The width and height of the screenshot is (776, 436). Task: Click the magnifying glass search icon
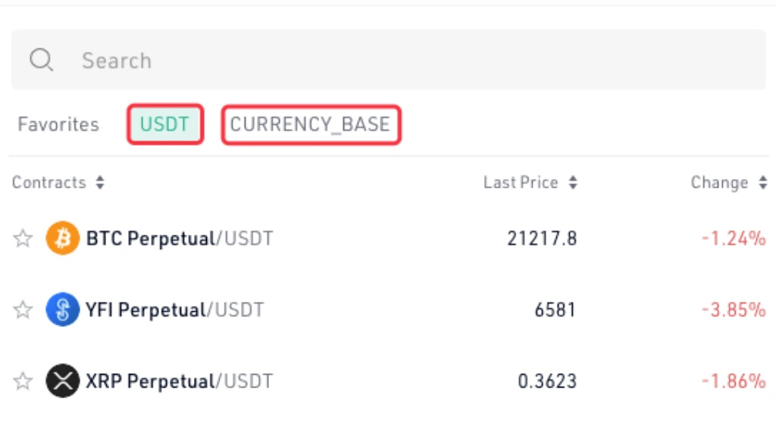click(41, 61)
